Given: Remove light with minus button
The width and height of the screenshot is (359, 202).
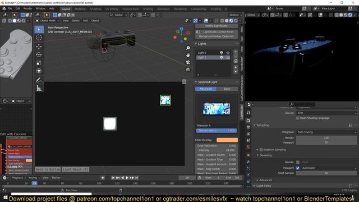Looking at the screenshot, I should pos(236,56).
